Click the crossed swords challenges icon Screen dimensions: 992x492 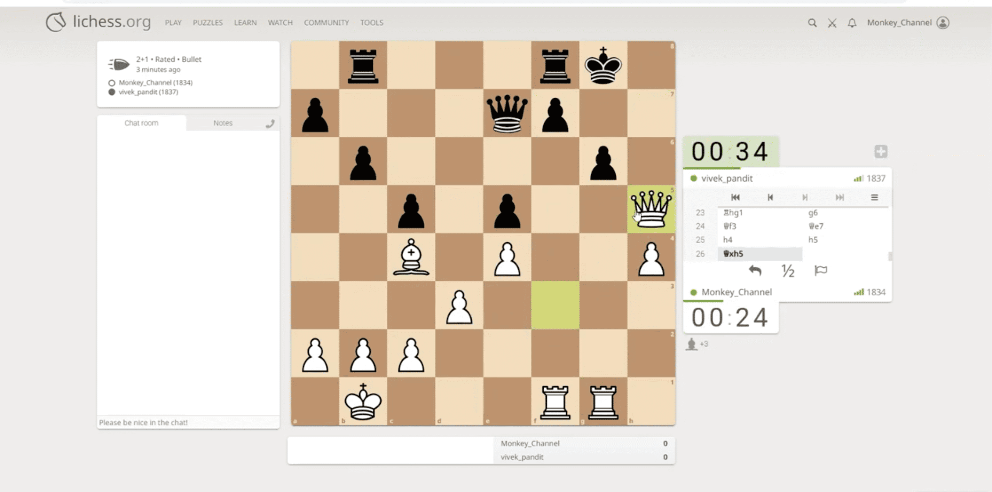pyautogui.click(x=832, y=23)
